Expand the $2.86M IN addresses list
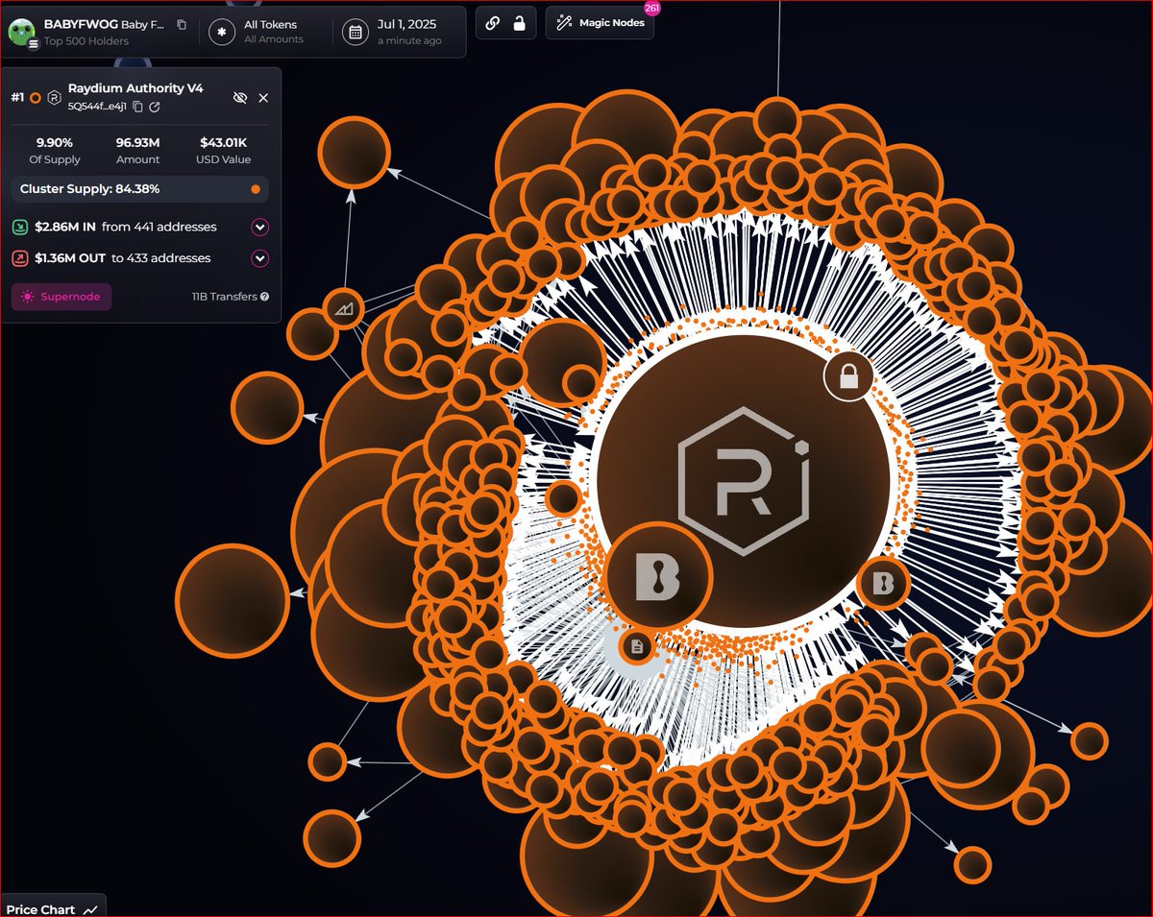 click(260, 228)
